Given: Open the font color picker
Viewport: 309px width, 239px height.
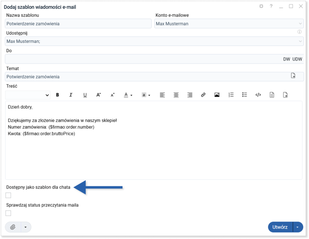Looking at the screenshot, I should pyautogui.click(x=128, y=95).
